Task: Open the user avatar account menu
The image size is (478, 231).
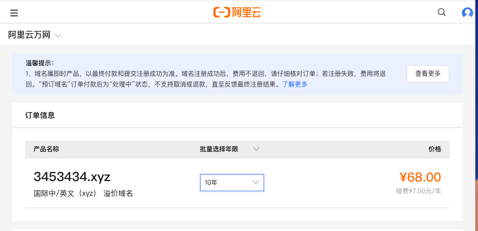Action: [467, 13]
